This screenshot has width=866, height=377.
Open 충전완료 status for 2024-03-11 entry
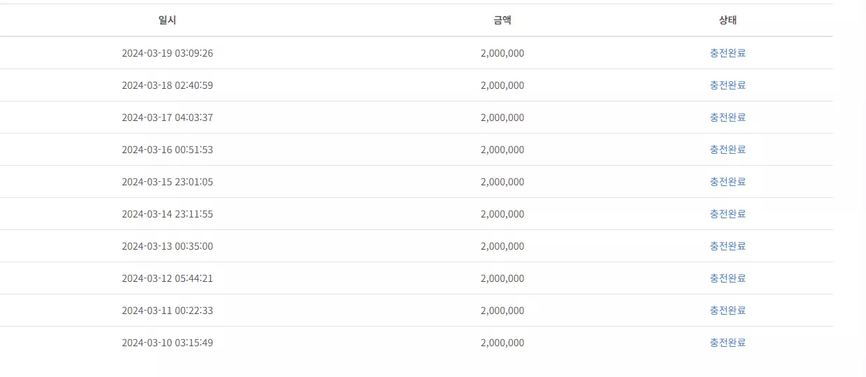728,311
